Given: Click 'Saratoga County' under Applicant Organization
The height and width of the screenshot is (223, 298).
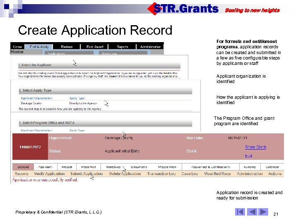Looking at the screenshot, I should pos(31,103).
